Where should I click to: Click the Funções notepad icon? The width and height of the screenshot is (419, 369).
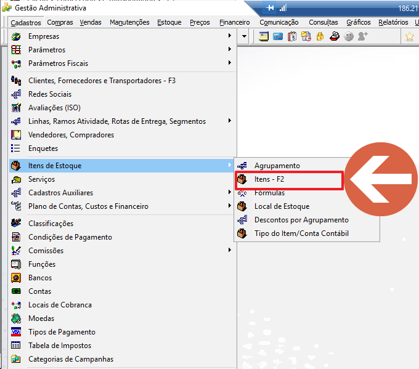(16, 264)
